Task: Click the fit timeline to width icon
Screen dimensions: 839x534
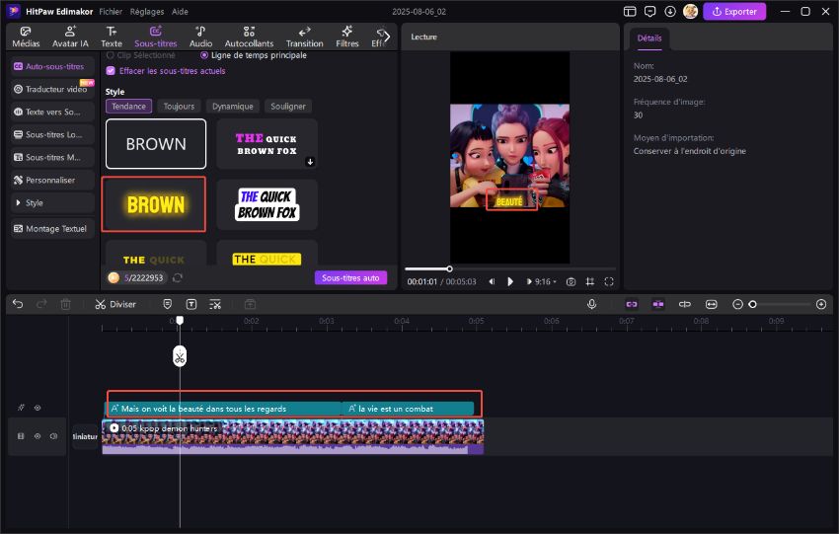Action: (x=711, y=304)
